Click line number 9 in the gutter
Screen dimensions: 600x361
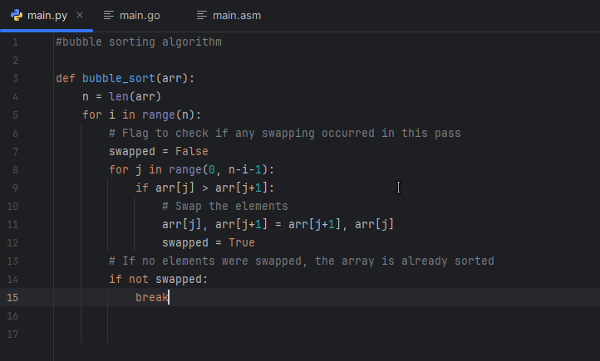tap(16, 188)
